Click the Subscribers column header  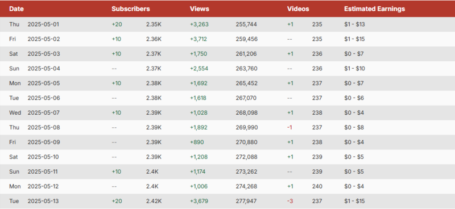pyautogui.click(x=131, y=9)
